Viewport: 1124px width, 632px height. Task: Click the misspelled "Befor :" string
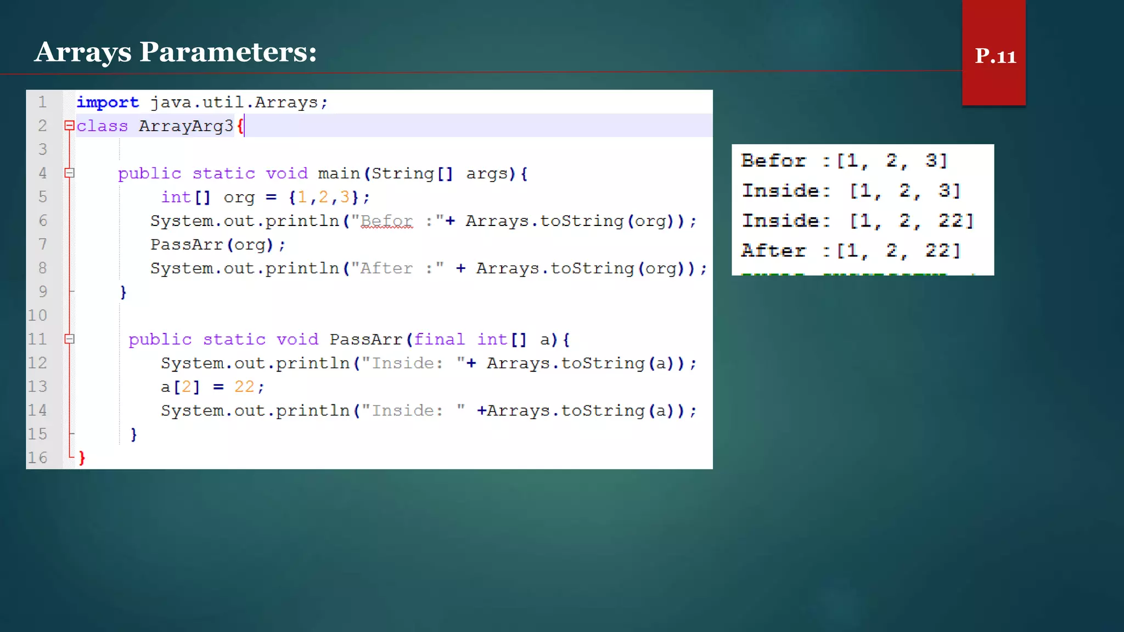click(x=397, y=221)
